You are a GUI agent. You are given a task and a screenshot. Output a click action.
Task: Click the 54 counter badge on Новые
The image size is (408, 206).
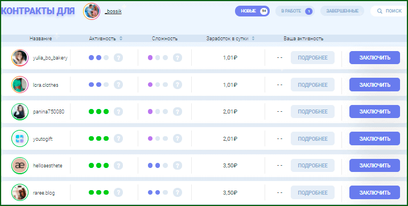(x=264, y=11)
